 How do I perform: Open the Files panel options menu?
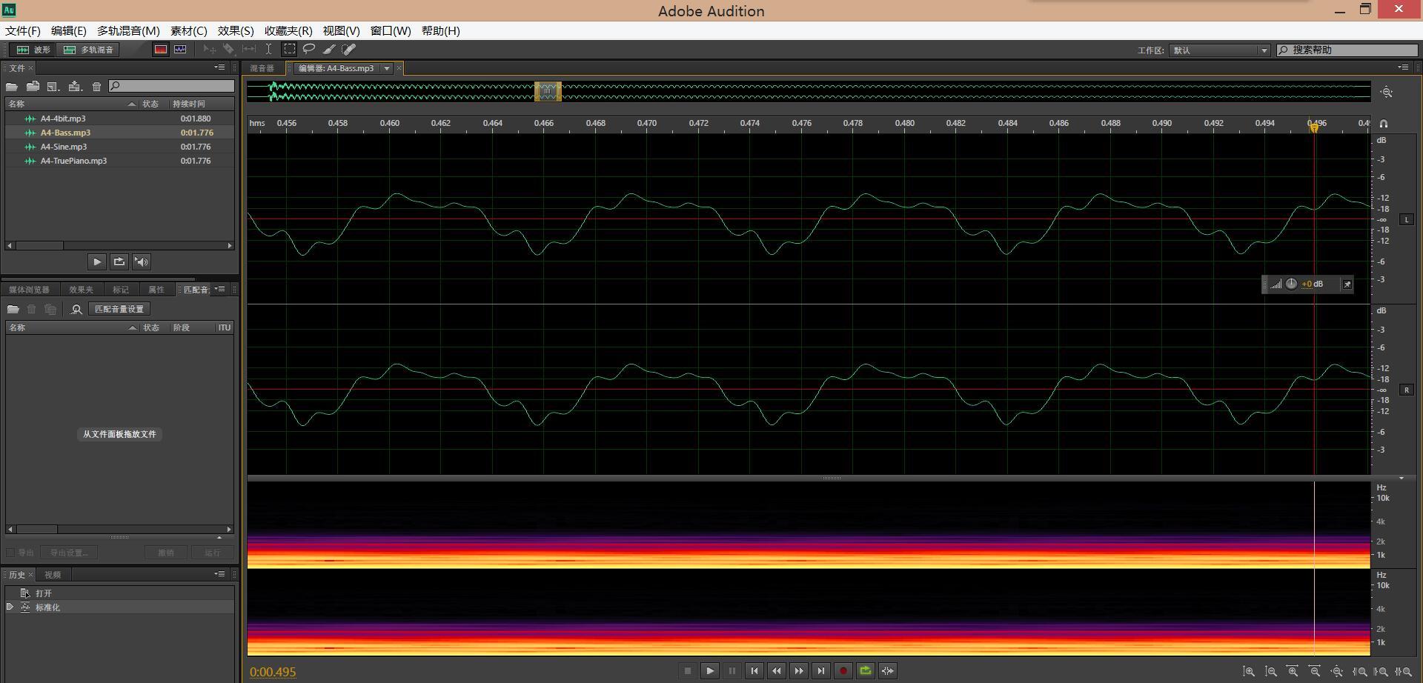219,67
